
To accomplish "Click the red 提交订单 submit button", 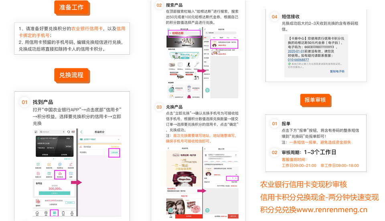I will pyautogui.click(x=233, y=216).
